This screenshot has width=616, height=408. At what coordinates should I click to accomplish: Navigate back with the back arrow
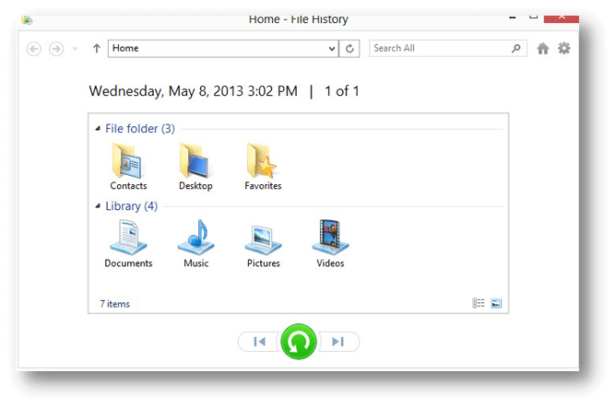[x=34, y=49]
